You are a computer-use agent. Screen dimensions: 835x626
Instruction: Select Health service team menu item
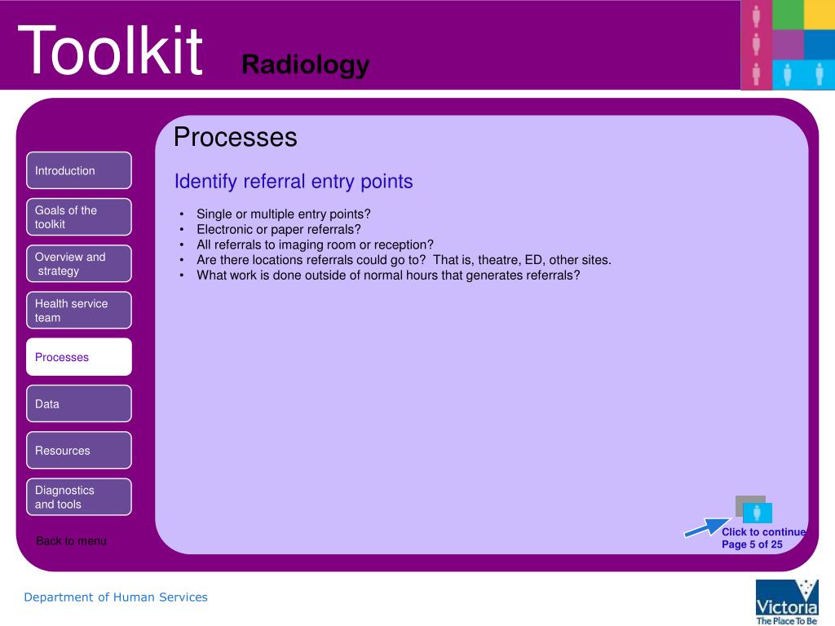(79, 311)
